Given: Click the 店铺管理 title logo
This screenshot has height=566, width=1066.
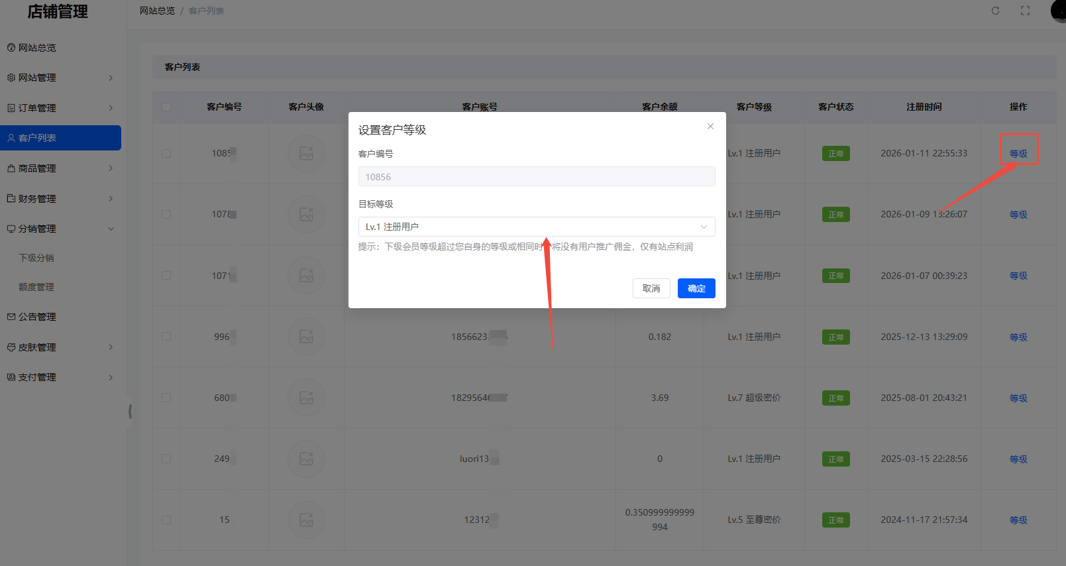Looking at the screenshot, I should coord(58,11).
